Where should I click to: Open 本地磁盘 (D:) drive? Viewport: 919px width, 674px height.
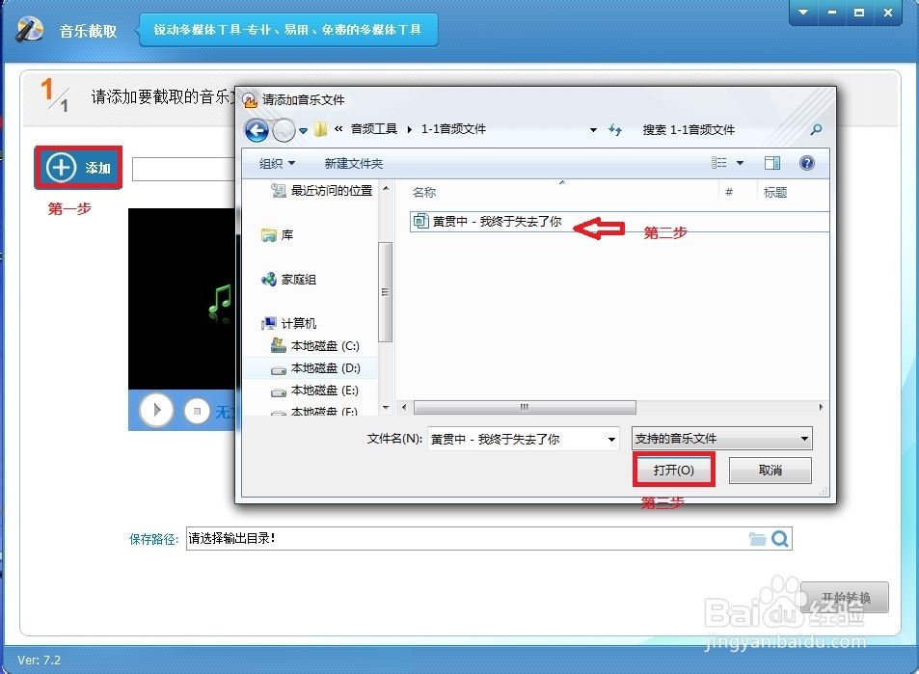click(316, 368)
